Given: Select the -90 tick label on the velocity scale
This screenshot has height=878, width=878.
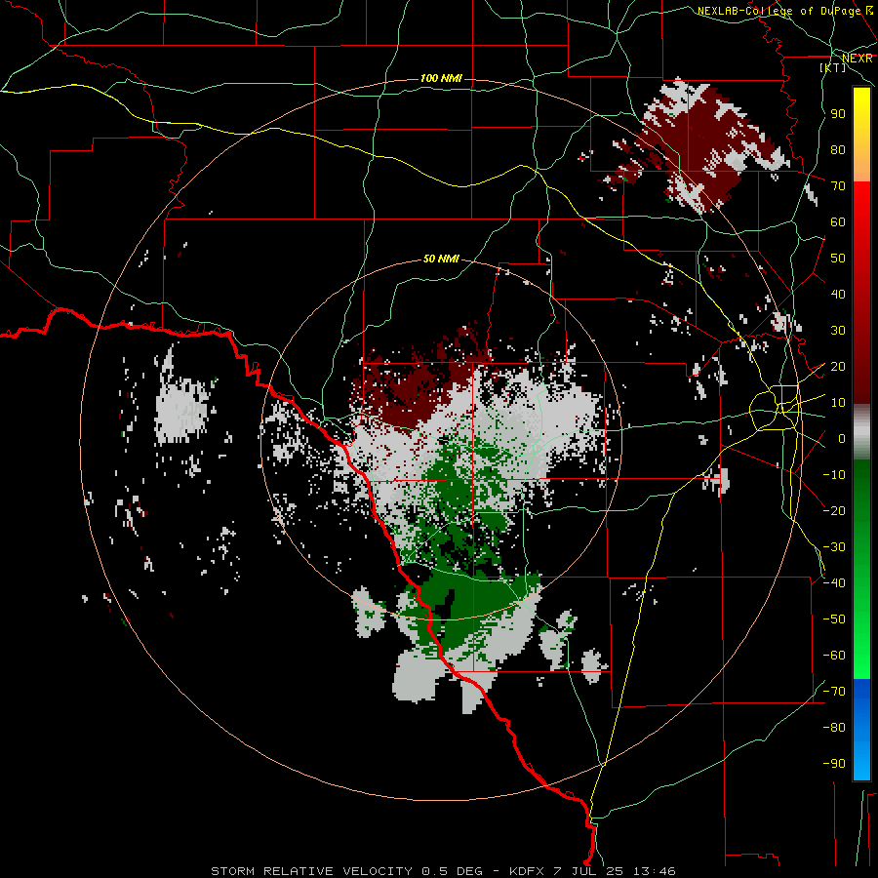Looking at the screenshot, I should (834, 764).
